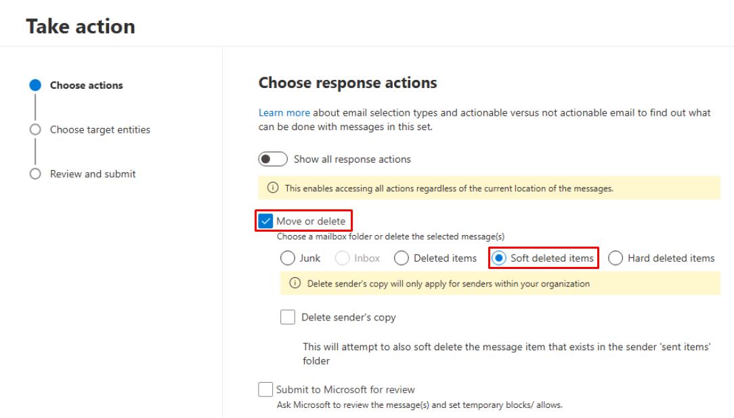Open the Learn more link

[x=284, y=112]
